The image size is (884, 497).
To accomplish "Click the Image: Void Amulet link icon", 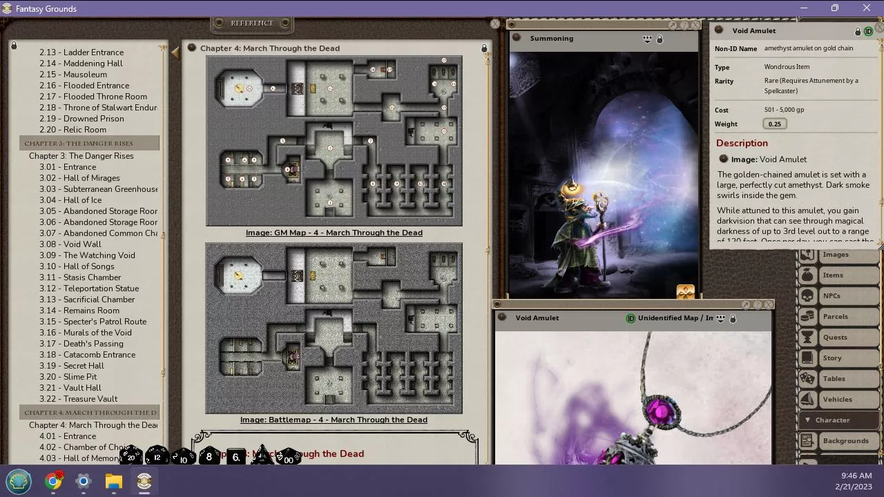I will [x=724, y=159].
